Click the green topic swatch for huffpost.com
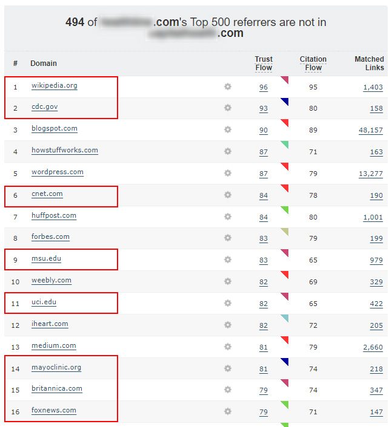392x427 pixels. (285, 209)
